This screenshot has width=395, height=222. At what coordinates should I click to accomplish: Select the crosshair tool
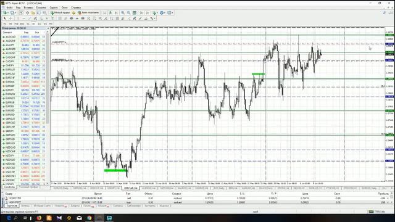[10, 18]
